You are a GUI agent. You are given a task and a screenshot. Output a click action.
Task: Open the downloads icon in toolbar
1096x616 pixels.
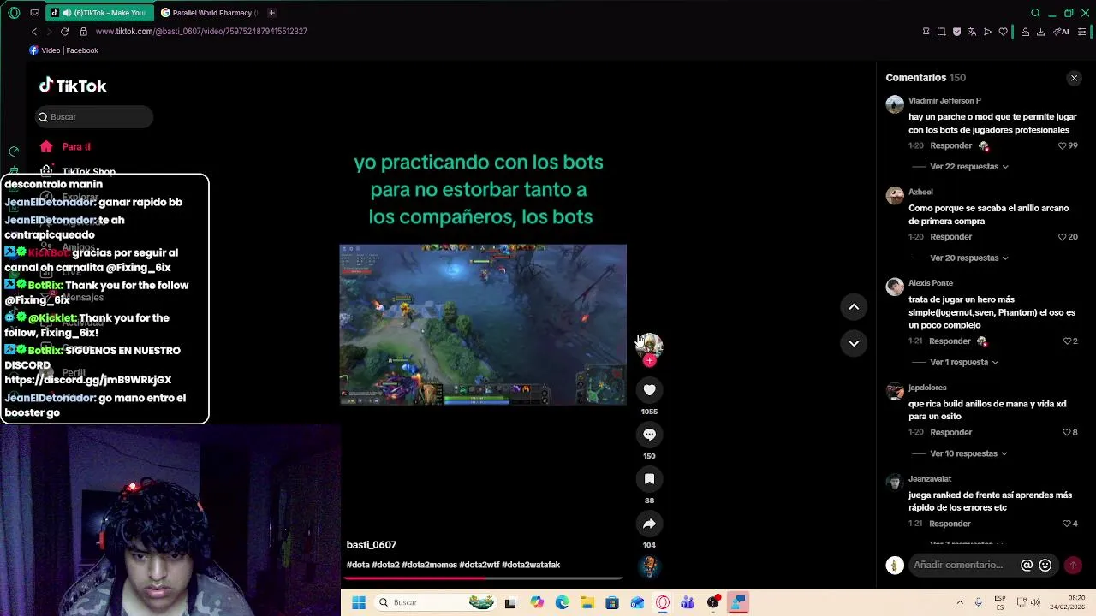[x=1040, y=32]
